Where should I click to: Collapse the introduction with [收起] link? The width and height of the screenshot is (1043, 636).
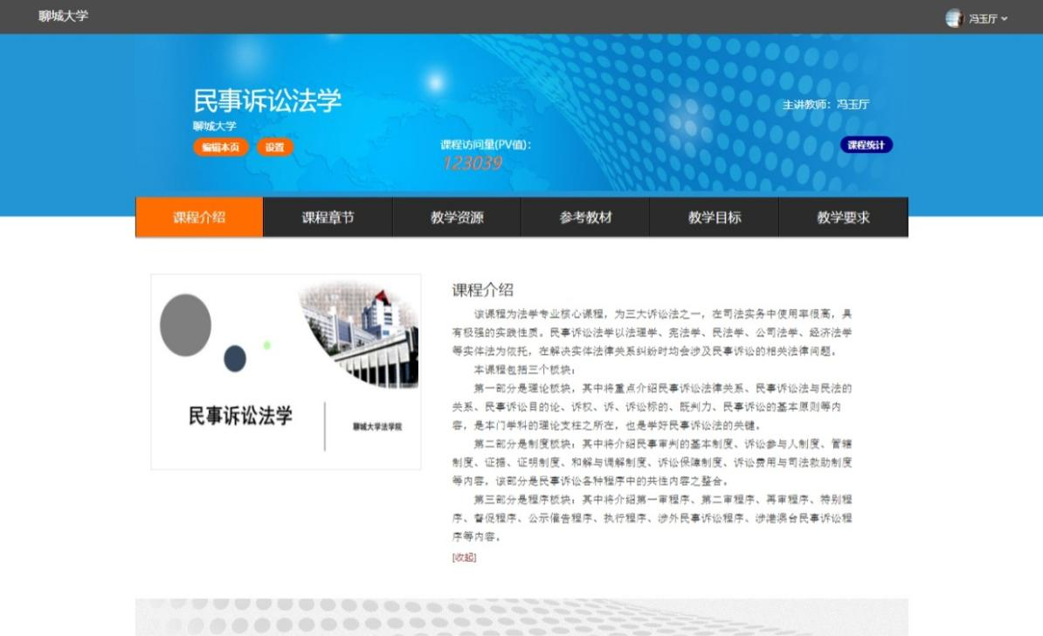coord(464,557)
